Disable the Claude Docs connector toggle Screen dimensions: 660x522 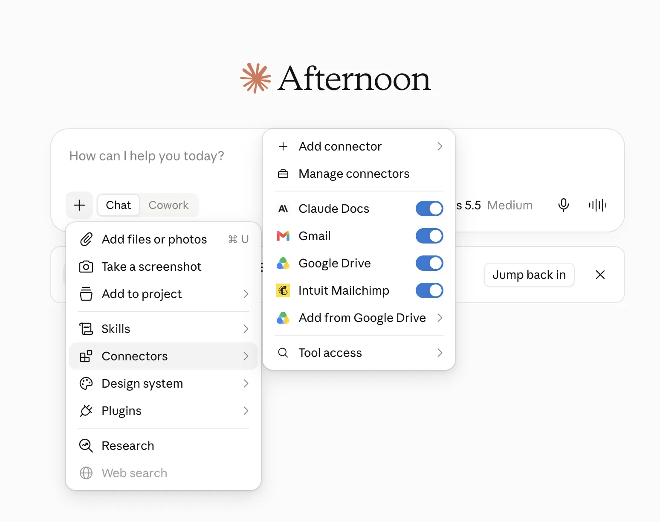point(429,209)
